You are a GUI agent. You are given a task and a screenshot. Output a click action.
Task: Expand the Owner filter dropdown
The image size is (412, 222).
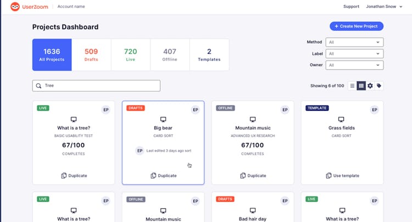(354, 65)
